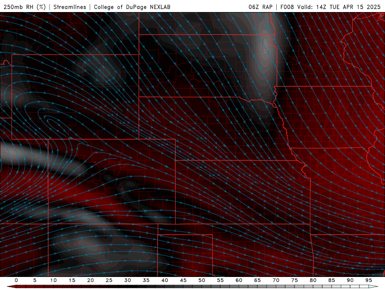The width and height of the screenshot is (385, 289).
Task: Click the "20" colorbar scale label
Action: pyautogui.click(x=90, y=280)
